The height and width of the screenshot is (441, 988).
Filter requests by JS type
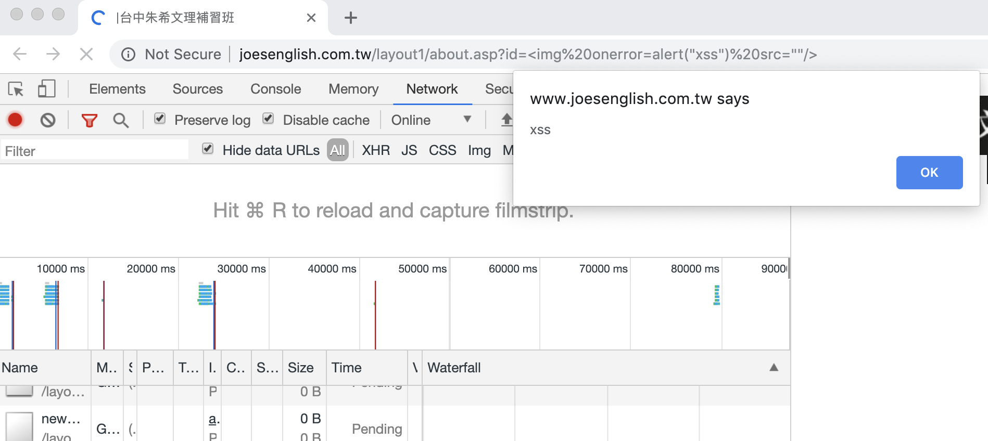(409, 150)
